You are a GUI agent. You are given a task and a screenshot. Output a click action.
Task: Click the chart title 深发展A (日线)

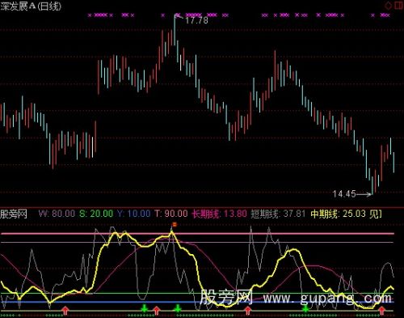tap(31, 6)
